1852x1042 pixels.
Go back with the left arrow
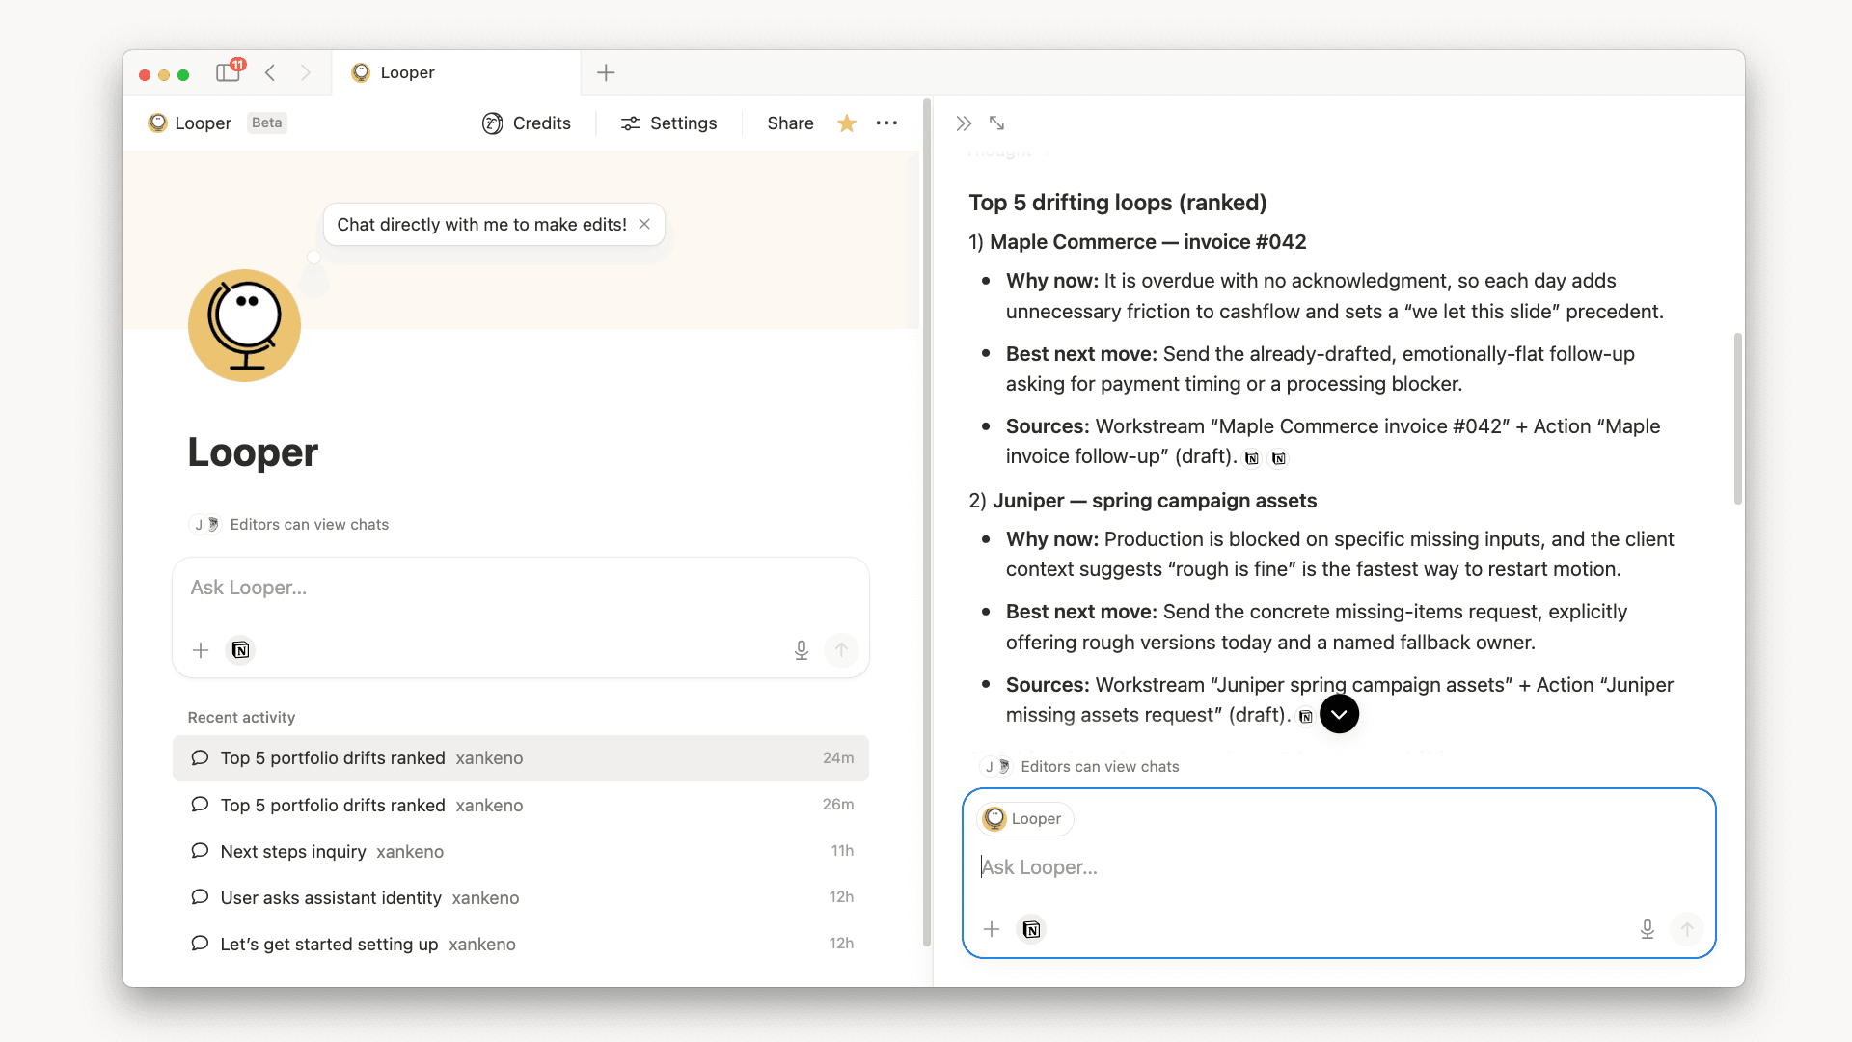tap(271, 72)
